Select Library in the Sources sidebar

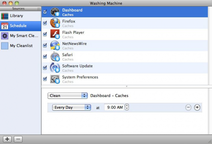21,16
